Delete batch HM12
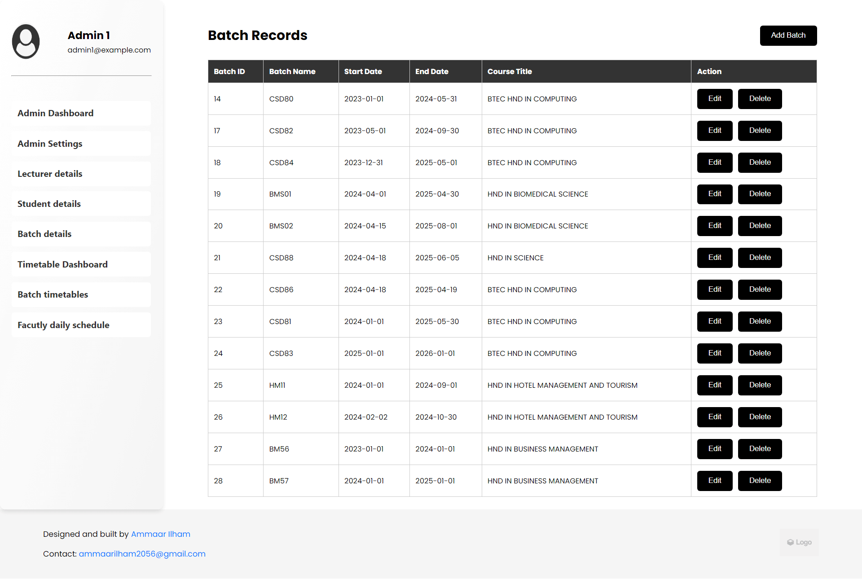Viewport: 862px width, 579px height. click(x=760, y=417)
